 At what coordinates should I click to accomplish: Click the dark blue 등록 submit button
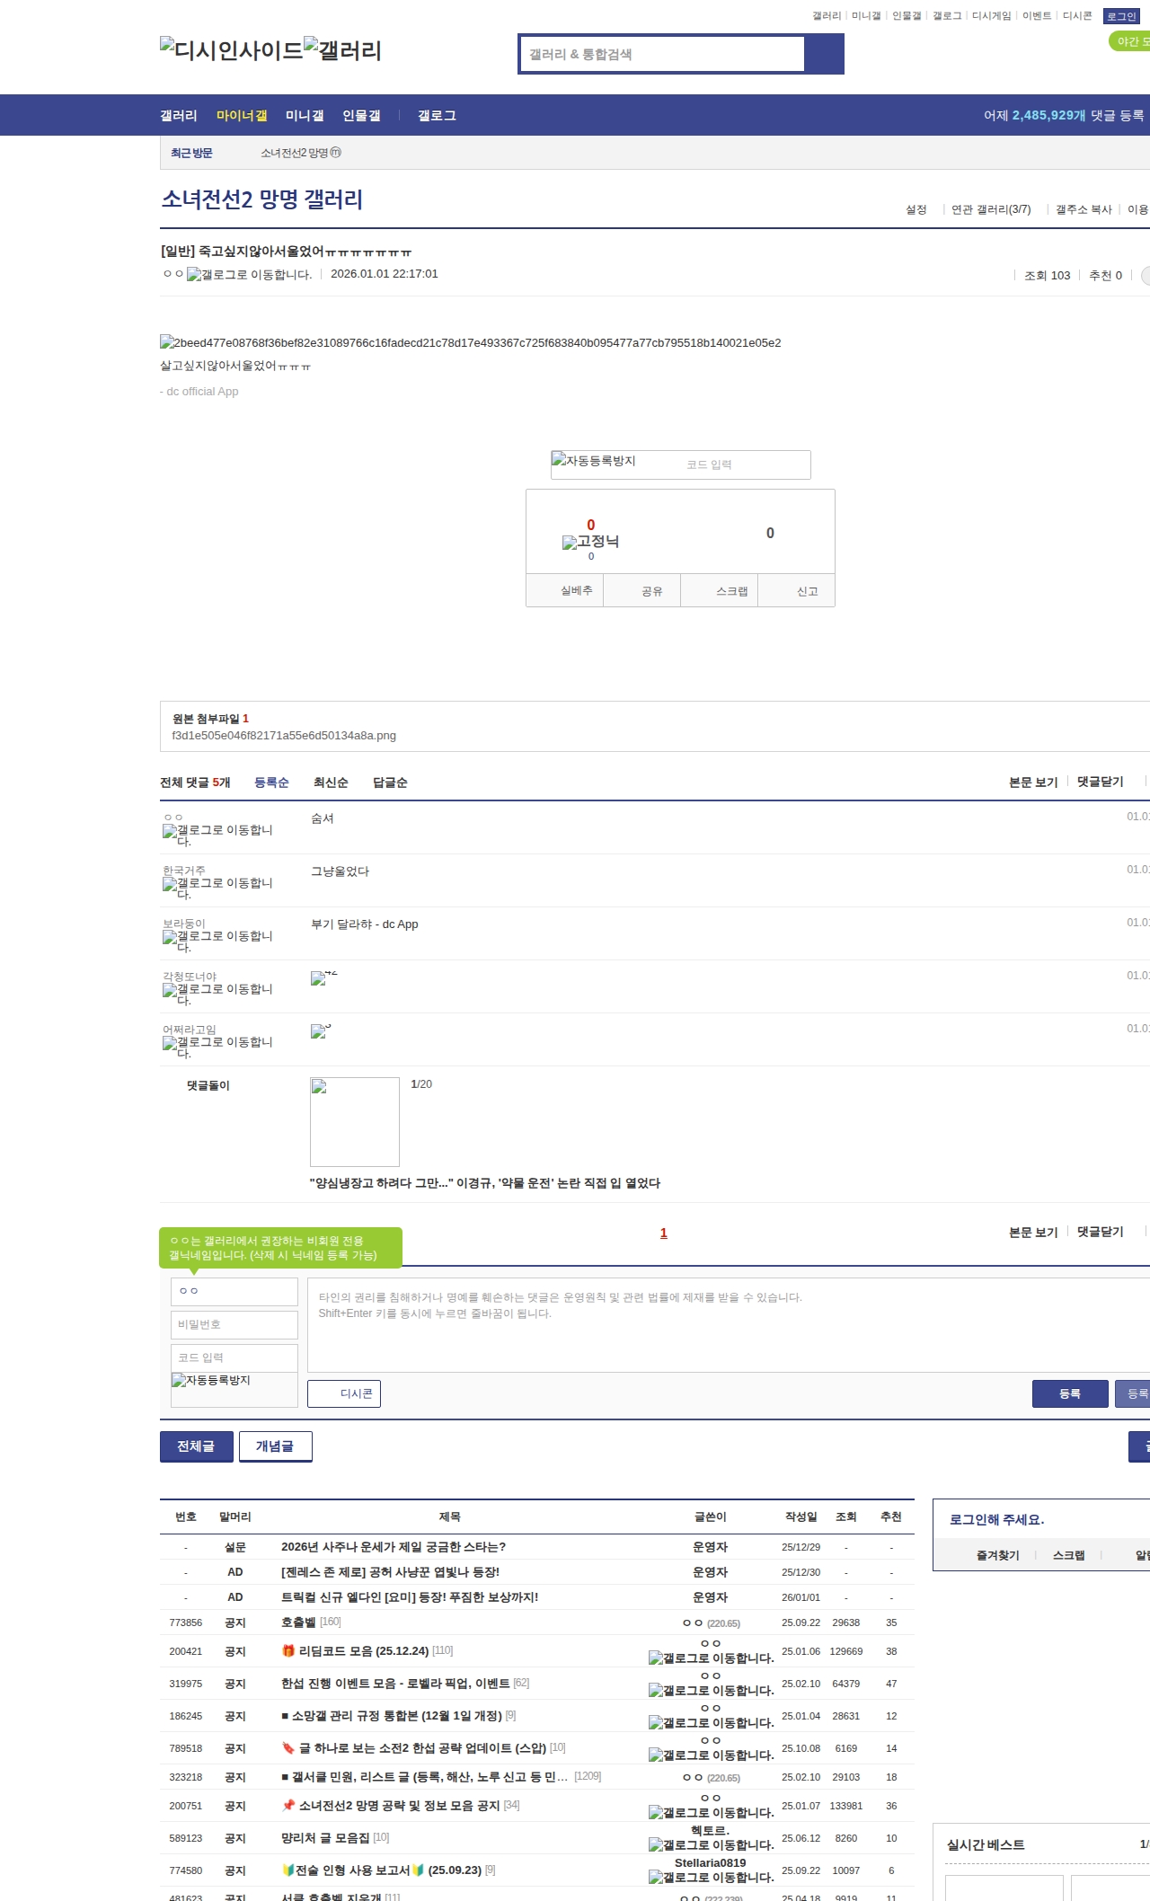tap(1069, 1393)
